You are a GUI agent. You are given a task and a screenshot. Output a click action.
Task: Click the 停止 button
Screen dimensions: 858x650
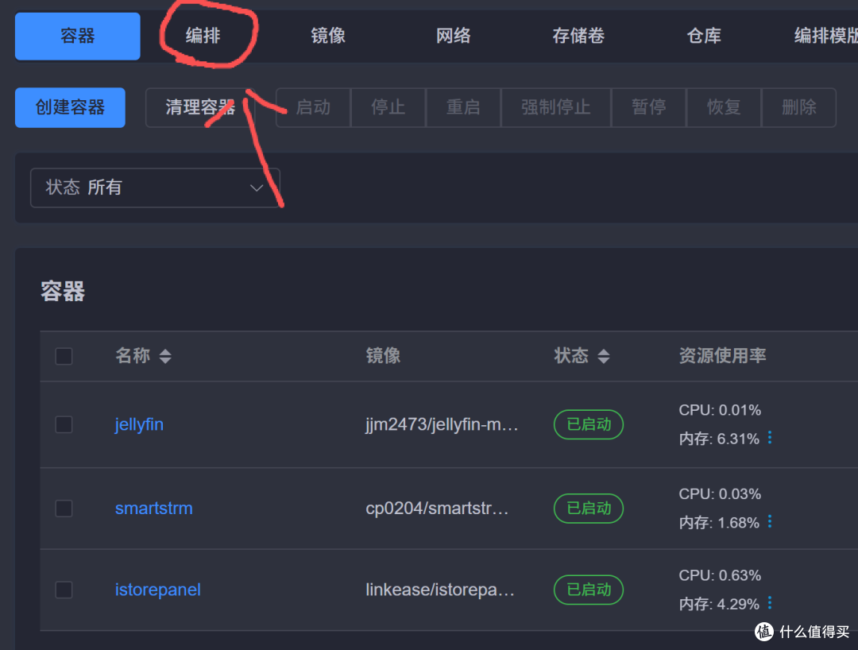[388, 107]
